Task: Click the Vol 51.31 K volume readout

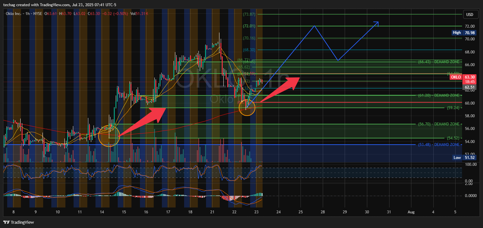Action: tap(139, 13)
